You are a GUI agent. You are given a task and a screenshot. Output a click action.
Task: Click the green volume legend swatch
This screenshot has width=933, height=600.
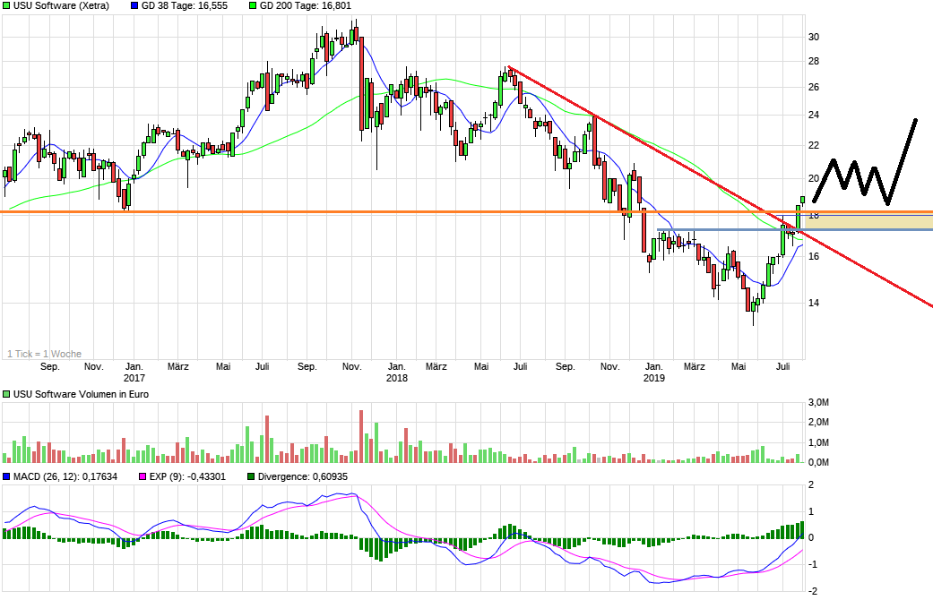click(6, 394)
